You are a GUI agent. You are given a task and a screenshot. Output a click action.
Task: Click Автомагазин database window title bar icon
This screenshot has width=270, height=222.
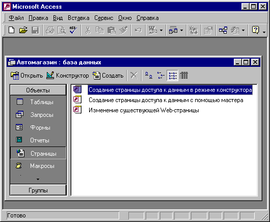click(x=12, y=62)
